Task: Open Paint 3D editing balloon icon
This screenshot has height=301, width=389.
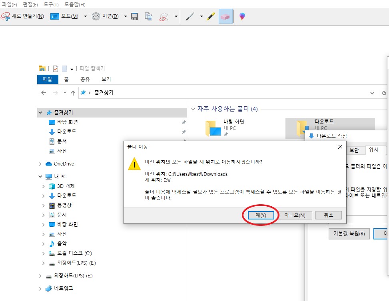Action: (242, 16)
